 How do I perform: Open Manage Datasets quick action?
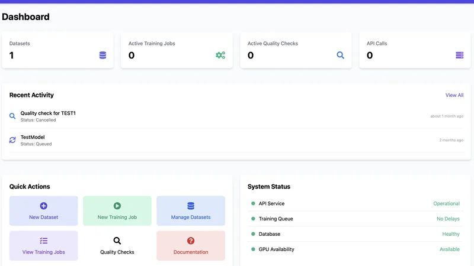191,211
